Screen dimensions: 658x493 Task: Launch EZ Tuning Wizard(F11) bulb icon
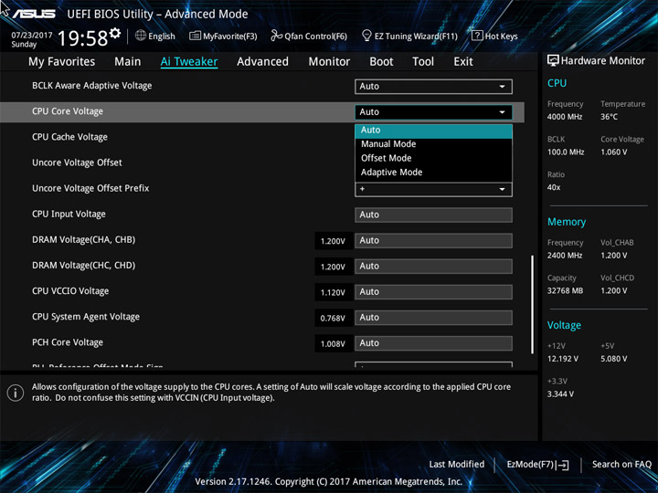click(x=366, y=36)
